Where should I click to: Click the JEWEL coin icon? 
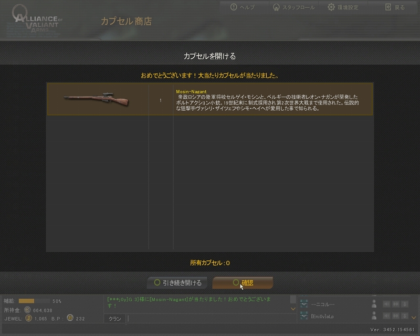click(x=29, y=318)
